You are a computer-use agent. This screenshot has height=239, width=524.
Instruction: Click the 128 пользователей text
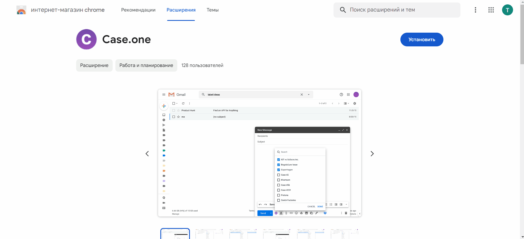point(202,65)
